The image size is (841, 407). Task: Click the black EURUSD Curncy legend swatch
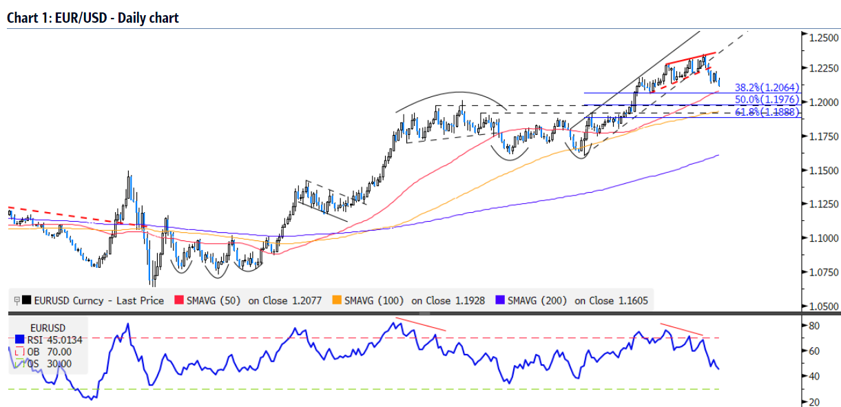pos(26,300)
